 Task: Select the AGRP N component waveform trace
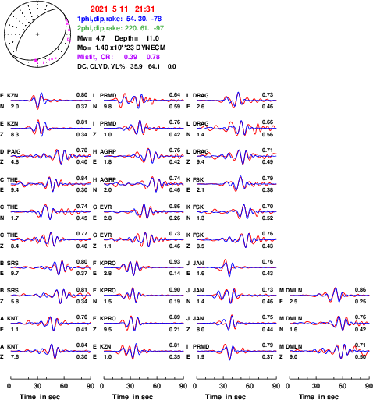[x=144, y=184]
